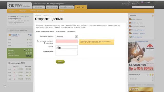The image size is (164, 92).
Task: Click the Операции panel help question icon
Action: click(x=153, y=16)
